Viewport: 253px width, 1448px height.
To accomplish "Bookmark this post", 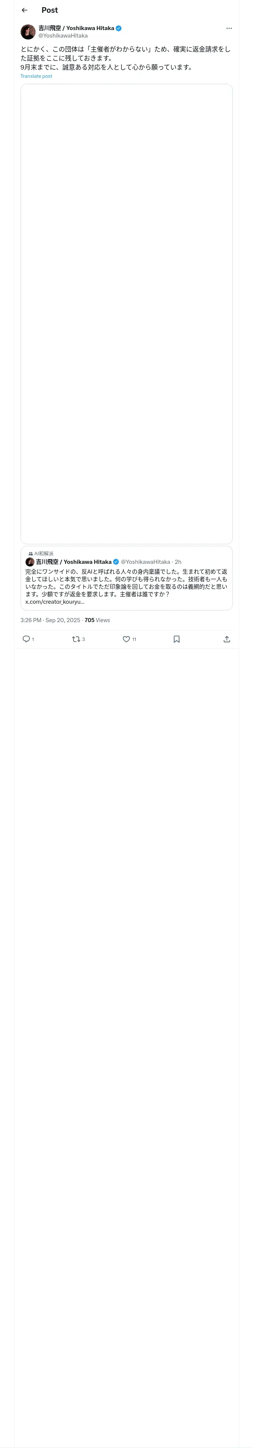I will point(176,639).
